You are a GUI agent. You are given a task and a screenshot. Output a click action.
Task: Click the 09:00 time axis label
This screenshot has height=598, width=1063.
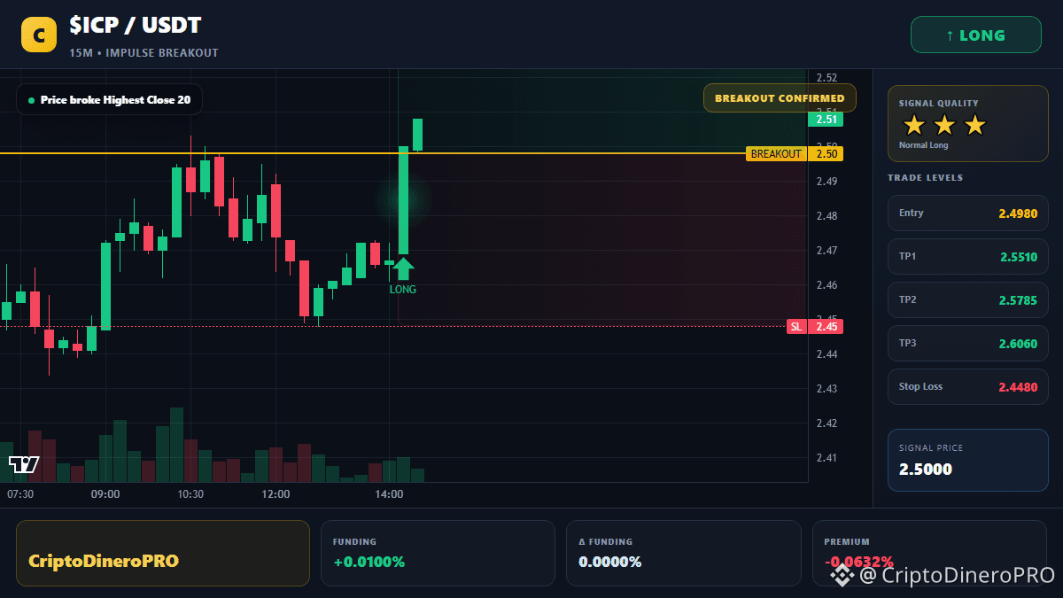point(105,494)
